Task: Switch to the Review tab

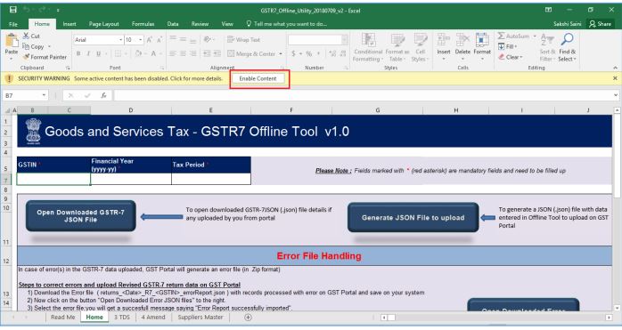Action: pyautogui.click(x=200, y=24)
